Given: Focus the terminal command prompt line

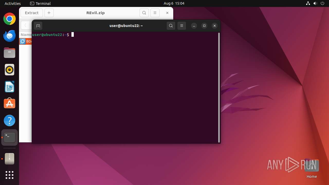Looking at the screenshot, I should 125,35.
